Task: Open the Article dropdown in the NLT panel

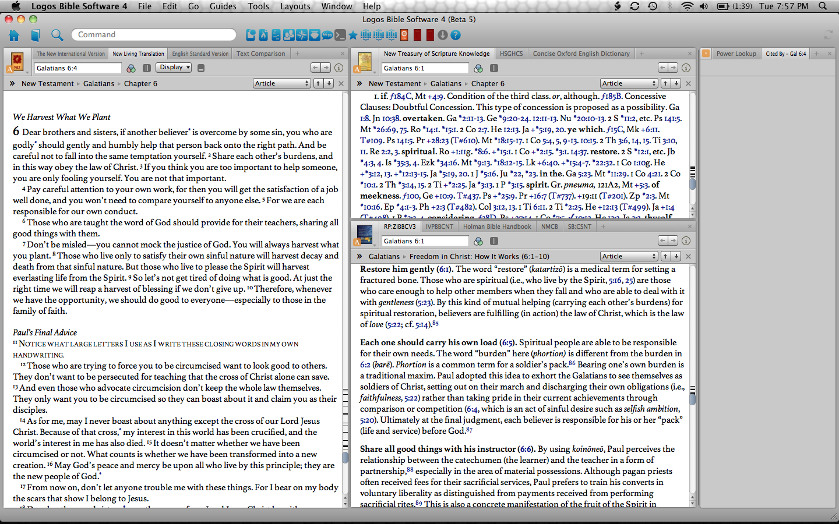Action: pos(282,83)
